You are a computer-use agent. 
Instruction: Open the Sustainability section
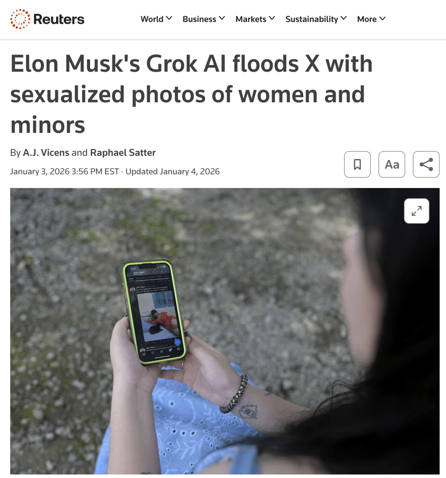(311, 19)
